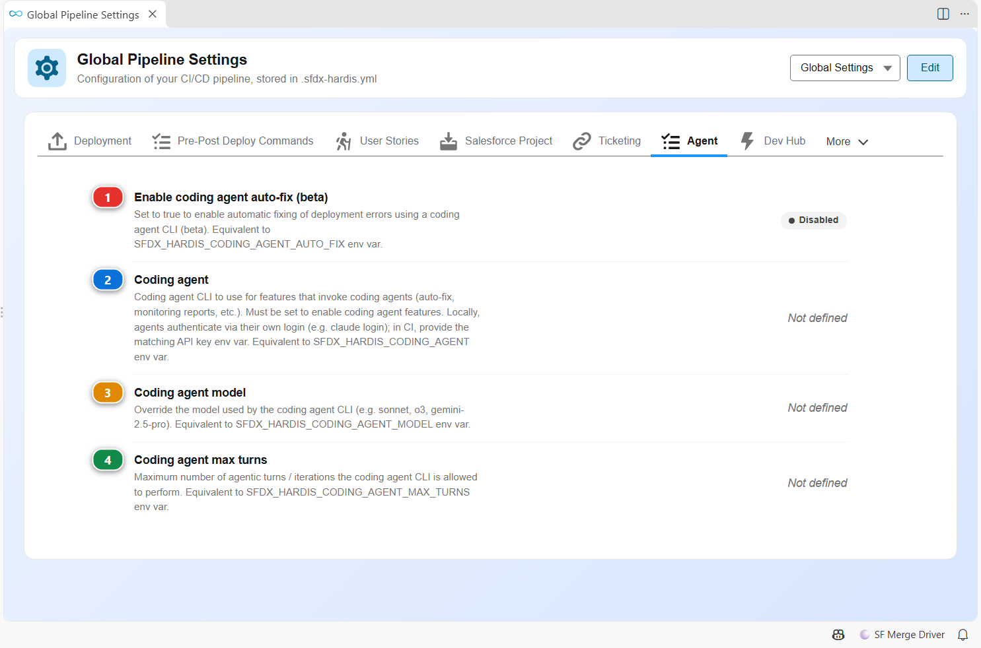Close the Global Pipeline Settings tab
981x648 pixels.
coord(153,14)
